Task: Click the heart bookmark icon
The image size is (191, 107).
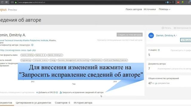Action: pyautogui.click(x=173, y=2)
